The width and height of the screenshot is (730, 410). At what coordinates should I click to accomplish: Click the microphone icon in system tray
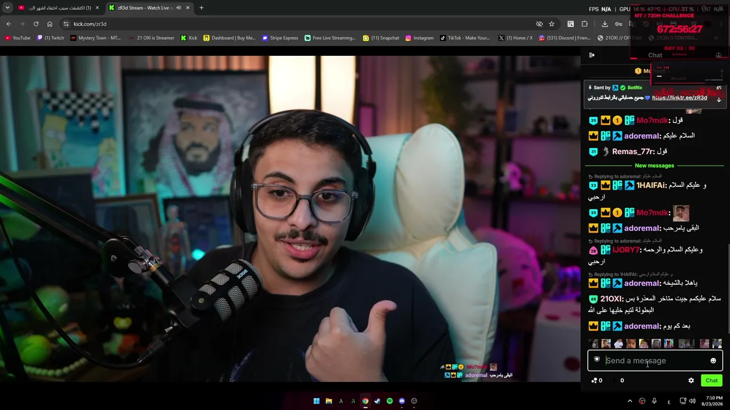tap(654, 401)
